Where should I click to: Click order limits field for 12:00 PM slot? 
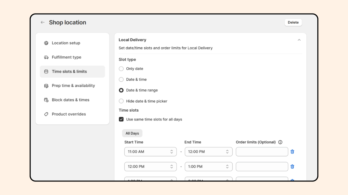[x=262, y=167]
